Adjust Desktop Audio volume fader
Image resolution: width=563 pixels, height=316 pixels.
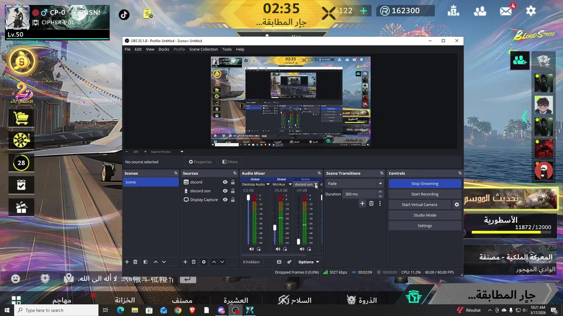coord(249,198)
